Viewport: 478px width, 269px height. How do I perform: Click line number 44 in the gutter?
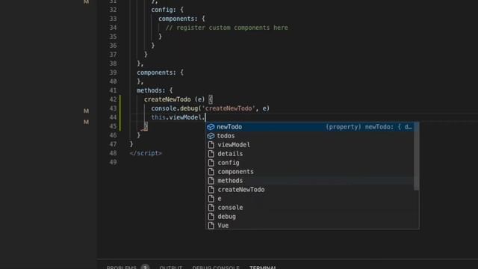click(113, 117)
